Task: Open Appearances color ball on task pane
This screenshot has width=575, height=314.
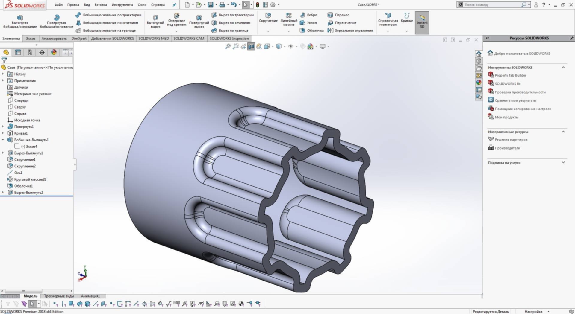Action: (x=479, y=83)
